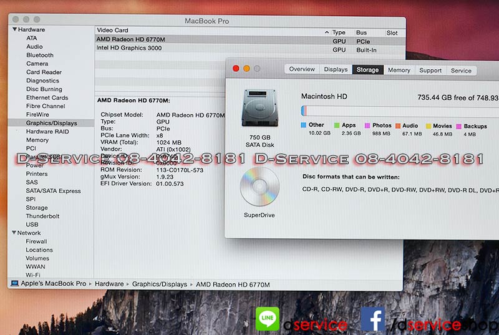Click the VRAM (Total) value 1024 MB
Screen dimensions: 499x335
[x=168, y=142]
